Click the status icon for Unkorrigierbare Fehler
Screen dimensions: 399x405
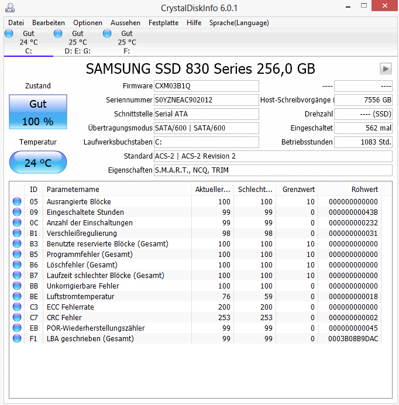17,286
